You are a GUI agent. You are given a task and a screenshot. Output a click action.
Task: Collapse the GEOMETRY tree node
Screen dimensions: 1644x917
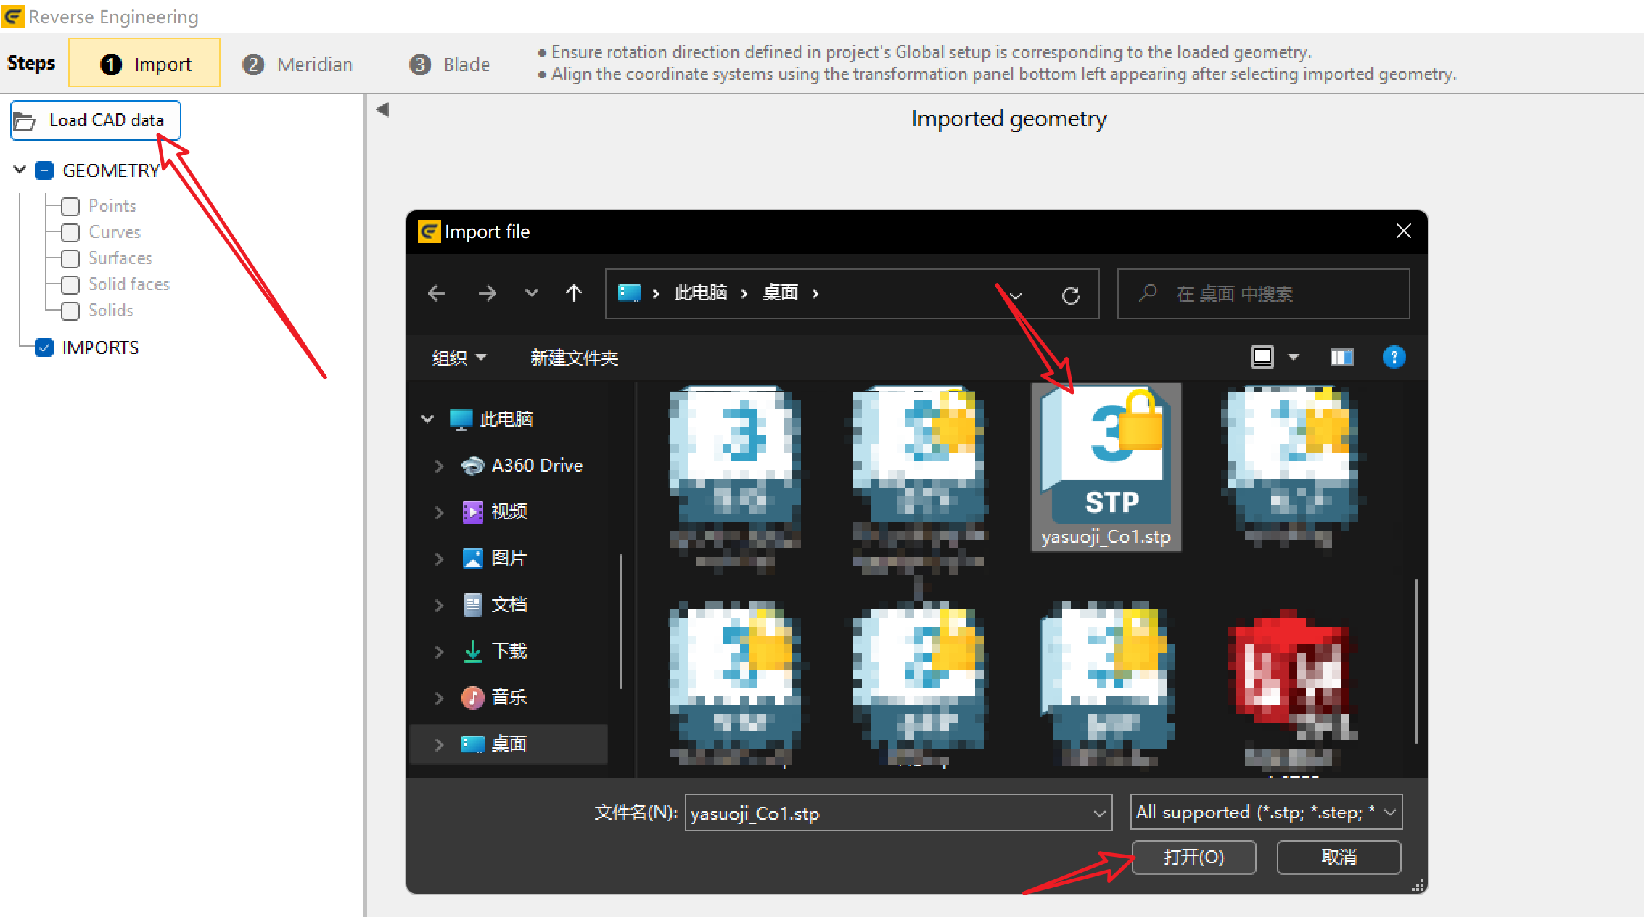tap(20, 170)
